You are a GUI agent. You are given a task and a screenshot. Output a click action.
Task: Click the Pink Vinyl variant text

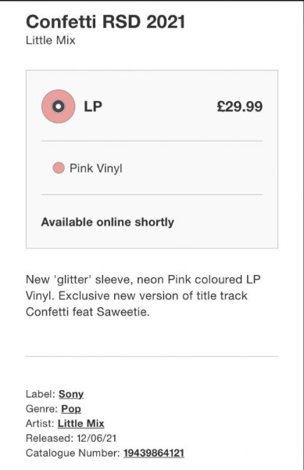(96, 168)
